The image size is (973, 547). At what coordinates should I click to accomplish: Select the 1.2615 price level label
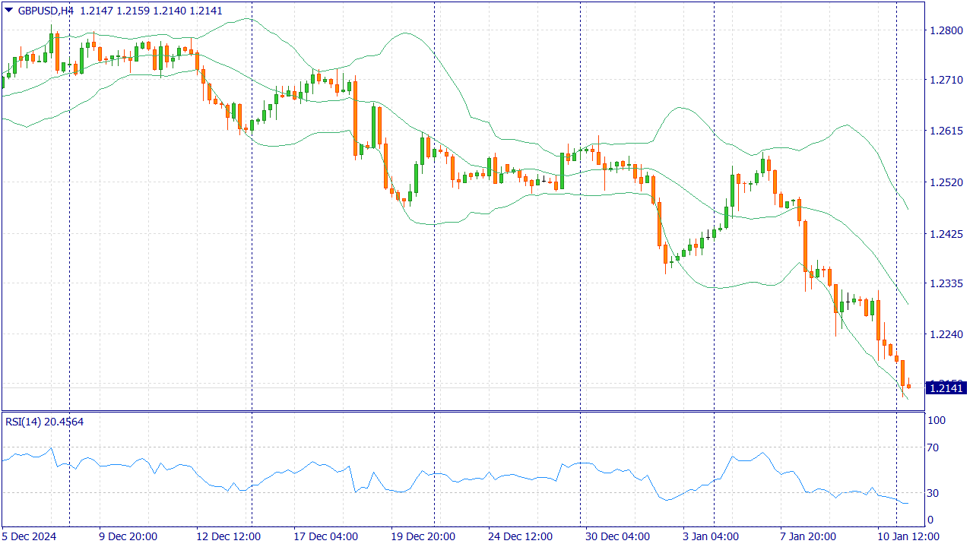pos(946,131)
